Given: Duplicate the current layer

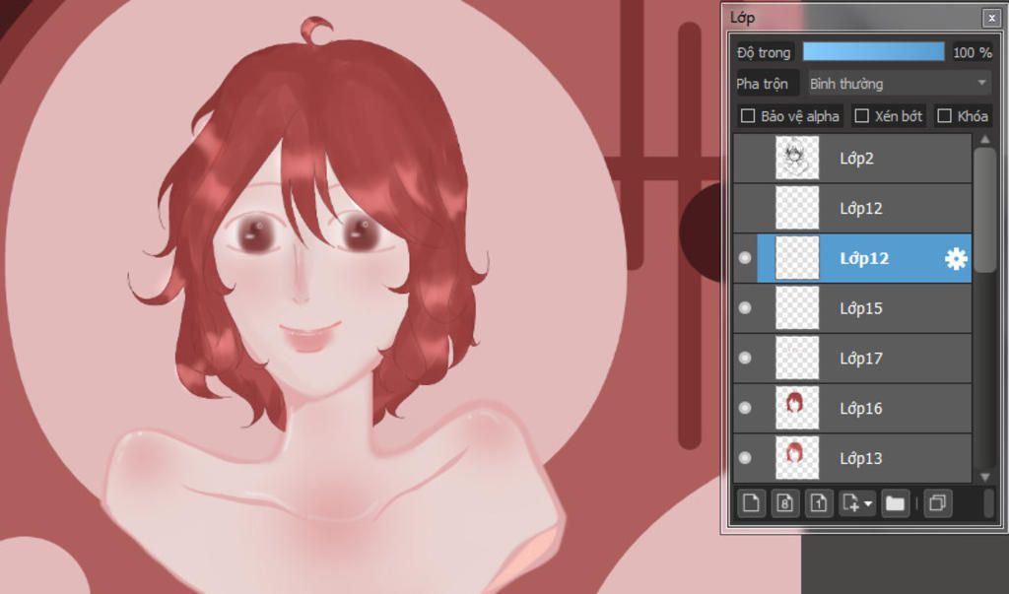Looking at the screenshot, I should pos(938,503).
